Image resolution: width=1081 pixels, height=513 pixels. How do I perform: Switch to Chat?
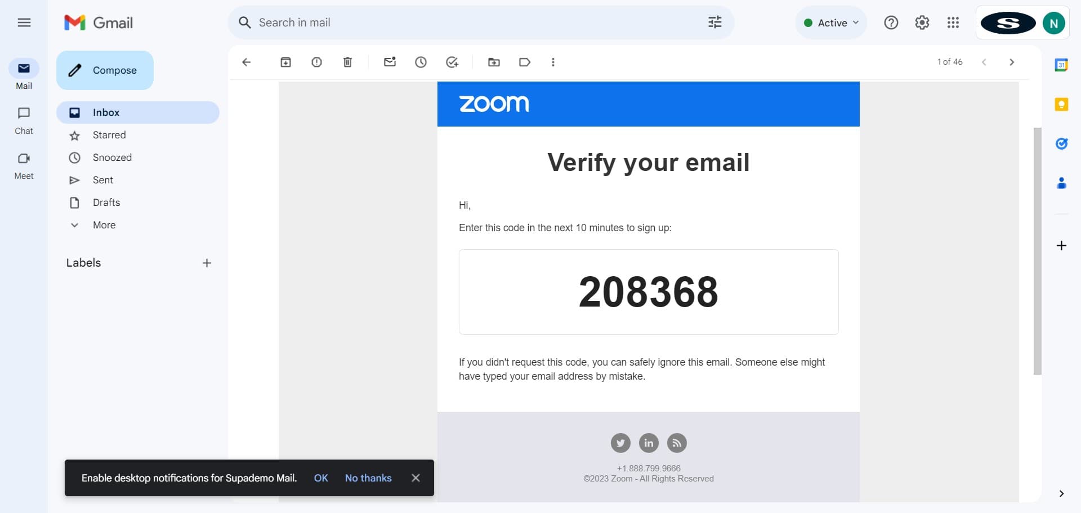pyautogui.click(x=24, y=119)
